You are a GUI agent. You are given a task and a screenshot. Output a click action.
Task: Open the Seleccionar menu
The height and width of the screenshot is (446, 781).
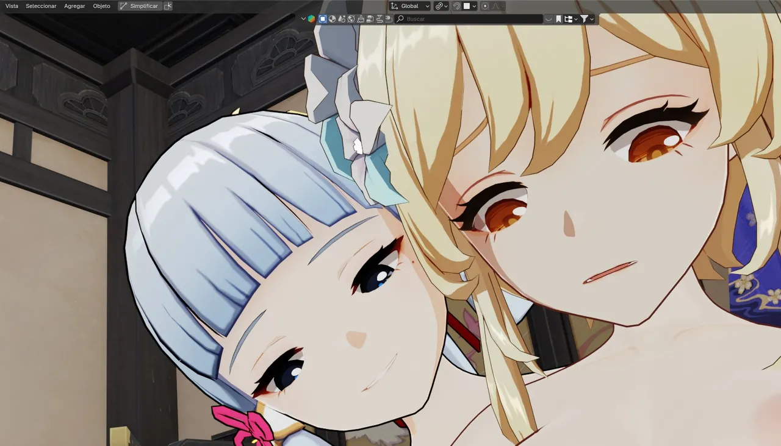(x=41, y=6)
